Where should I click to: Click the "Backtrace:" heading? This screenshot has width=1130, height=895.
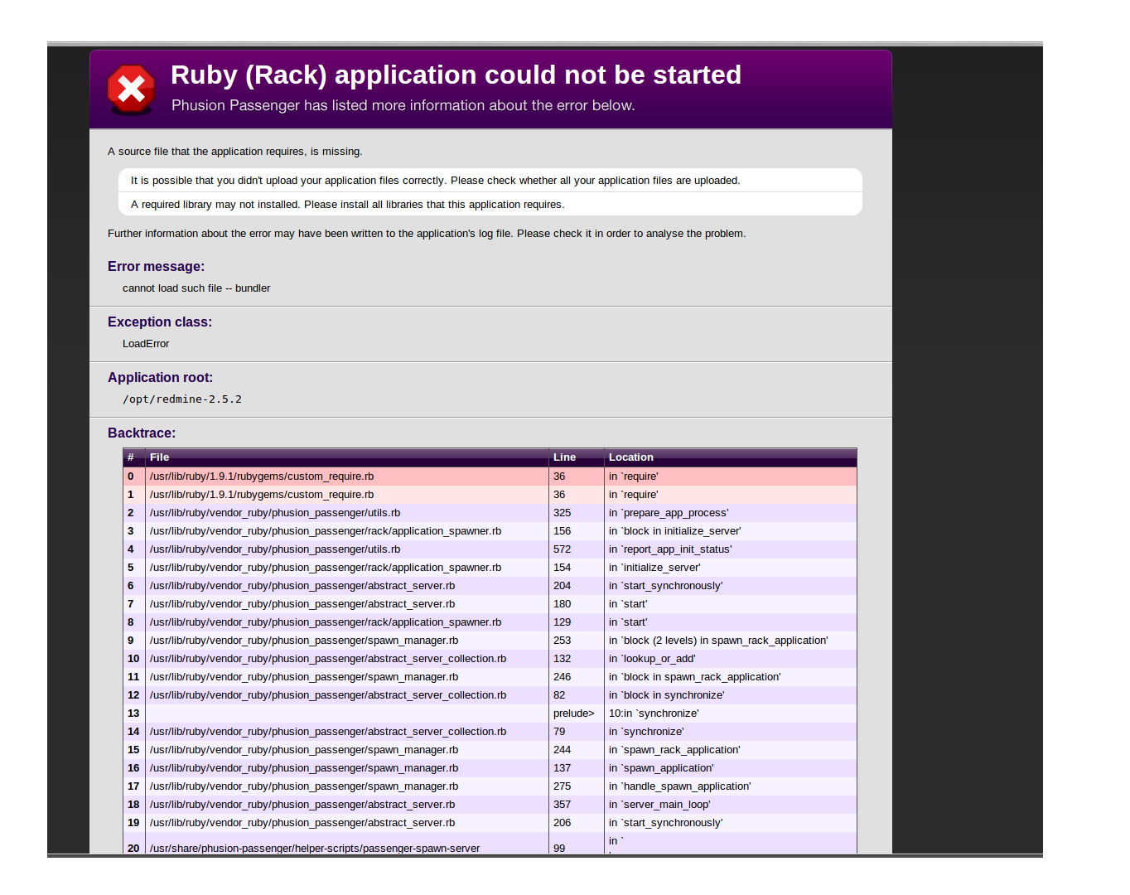(x=142, y=433)
